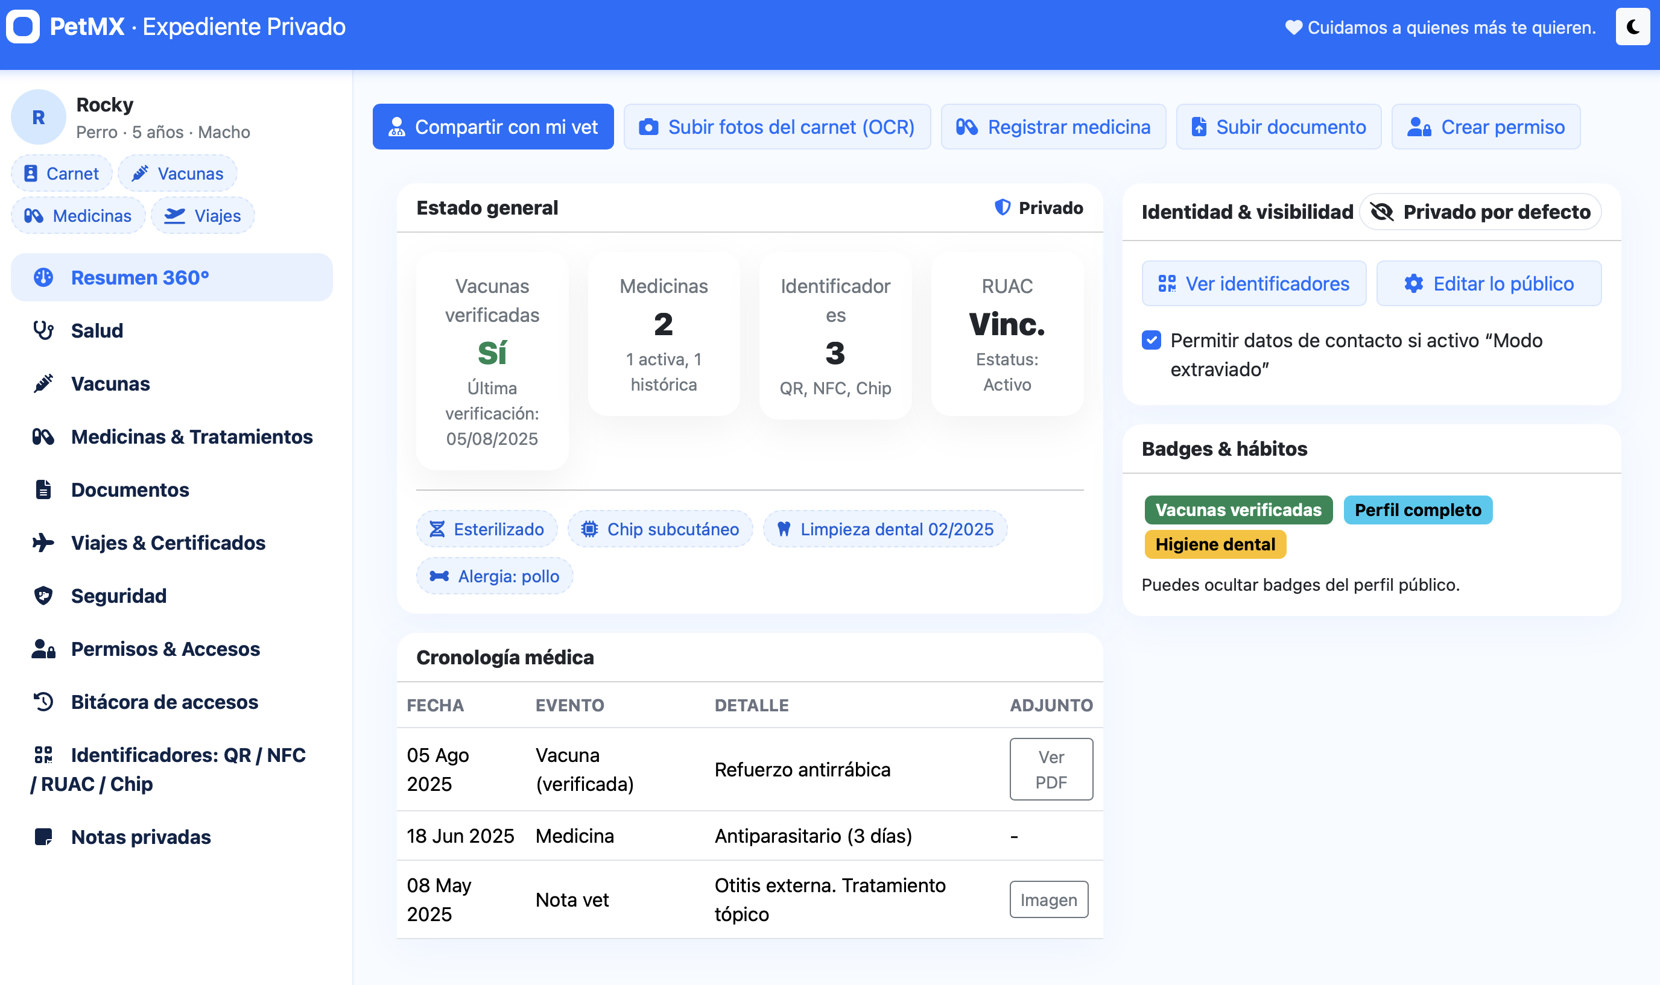Open the Vacunas syringe icon in sidebar
Screen dimensions: 1660x985
click(44, 383)
